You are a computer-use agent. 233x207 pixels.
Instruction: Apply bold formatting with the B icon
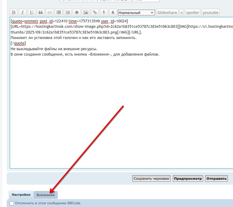coord(14,12)
